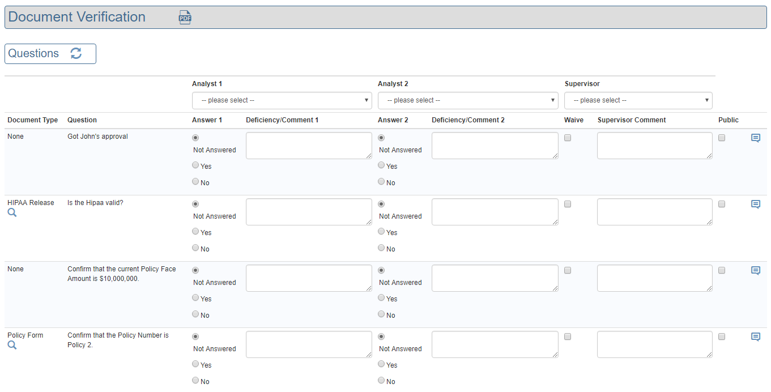Image resolution: width=771 pixels, height=392 pixels.
Task: Open comment icon for Policy Face Amount row
Action: (x=755, y=271)
